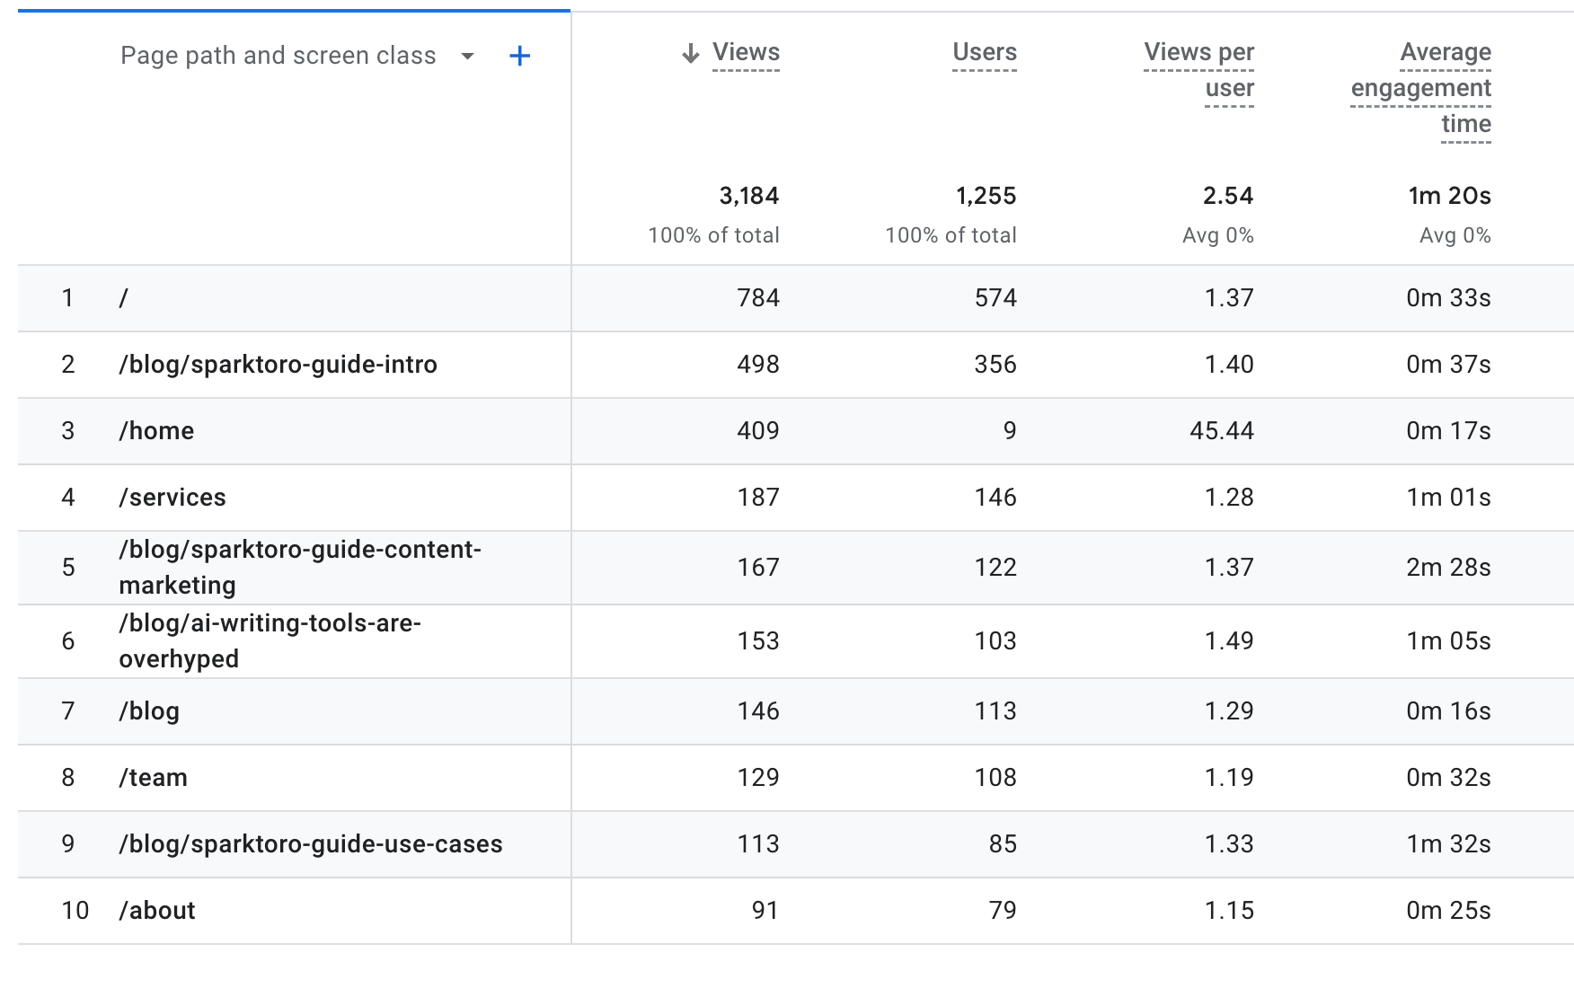Open the /blog/sparktoro-guide-intro entry

pyautogui.click(x=279, y=365)
